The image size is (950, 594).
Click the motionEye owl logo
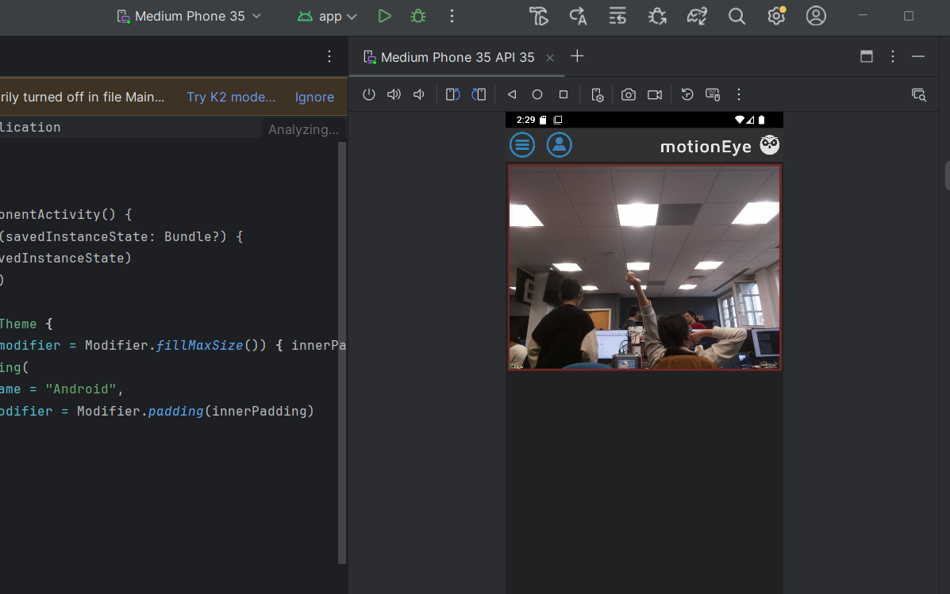tap(770, 145)
